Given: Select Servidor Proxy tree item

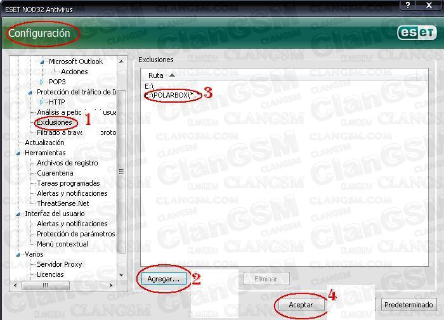Looking at the screenshot, I should (60, 264).
